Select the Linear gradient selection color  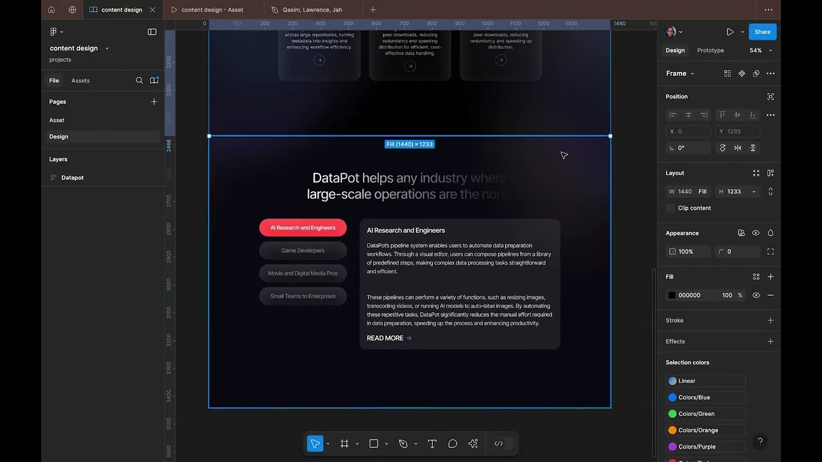click(x=706, y=381)
